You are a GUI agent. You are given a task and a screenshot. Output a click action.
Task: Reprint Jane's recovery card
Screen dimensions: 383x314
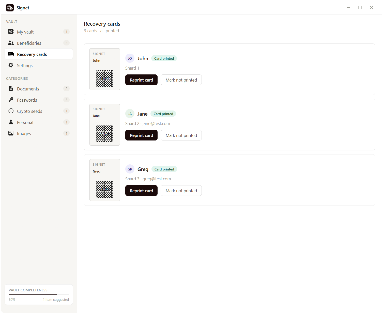(x=141, y=135)
